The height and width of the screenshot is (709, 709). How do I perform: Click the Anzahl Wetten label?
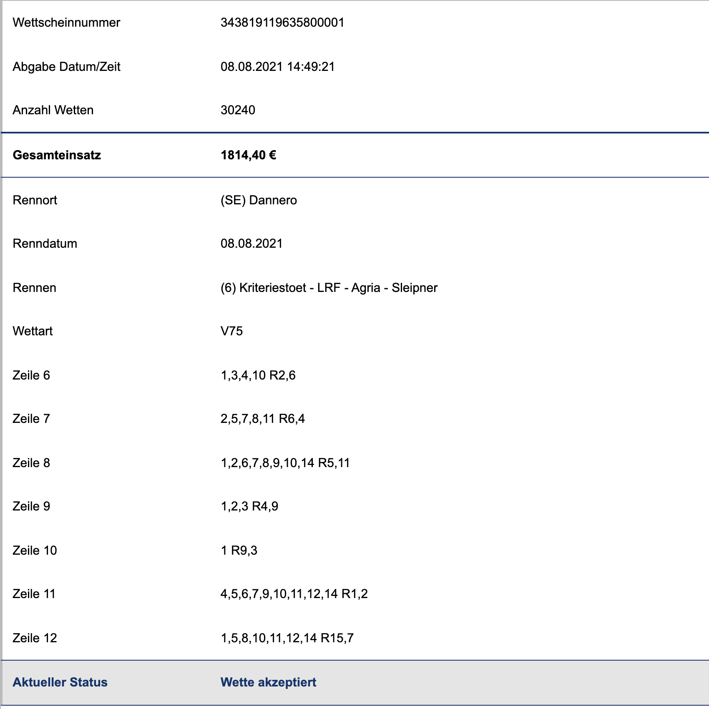point(53,110)
